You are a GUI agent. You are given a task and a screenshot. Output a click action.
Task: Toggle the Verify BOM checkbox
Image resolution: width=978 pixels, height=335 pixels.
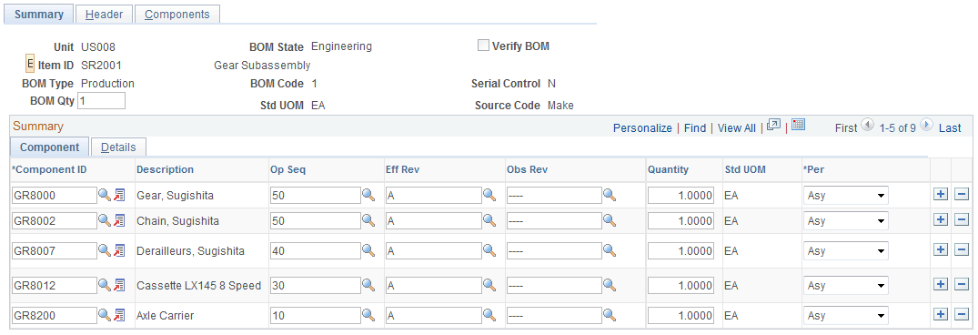pyautogui.click(x=483, y=46)
